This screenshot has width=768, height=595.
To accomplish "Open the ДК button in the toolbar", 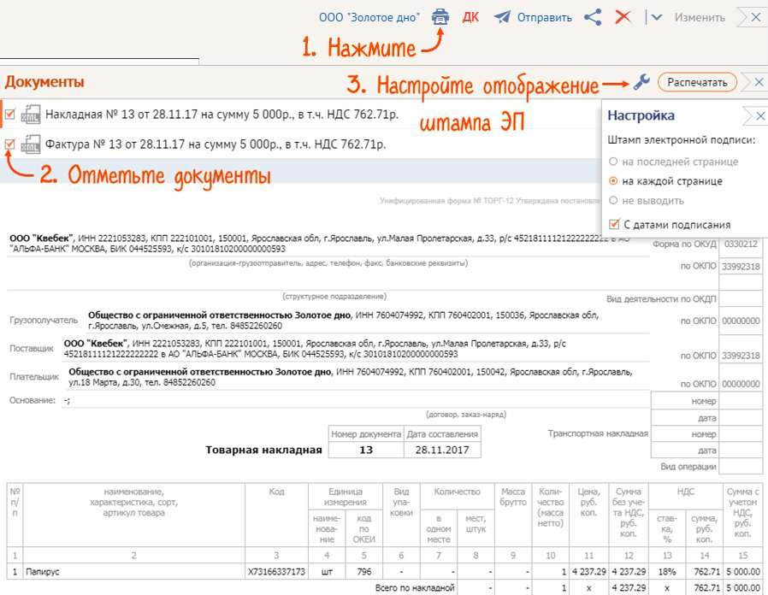I will click(470, 18).
